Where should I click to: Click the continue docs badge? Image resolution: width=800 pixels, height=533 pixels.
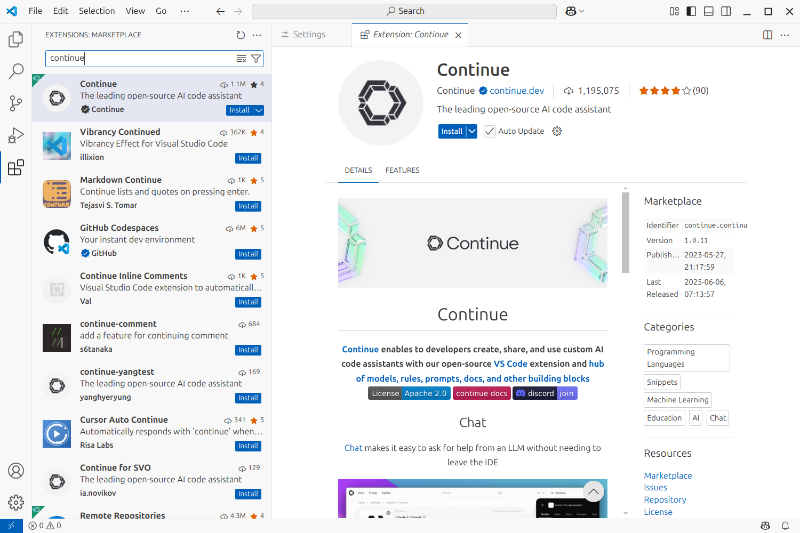coord(482,393)
